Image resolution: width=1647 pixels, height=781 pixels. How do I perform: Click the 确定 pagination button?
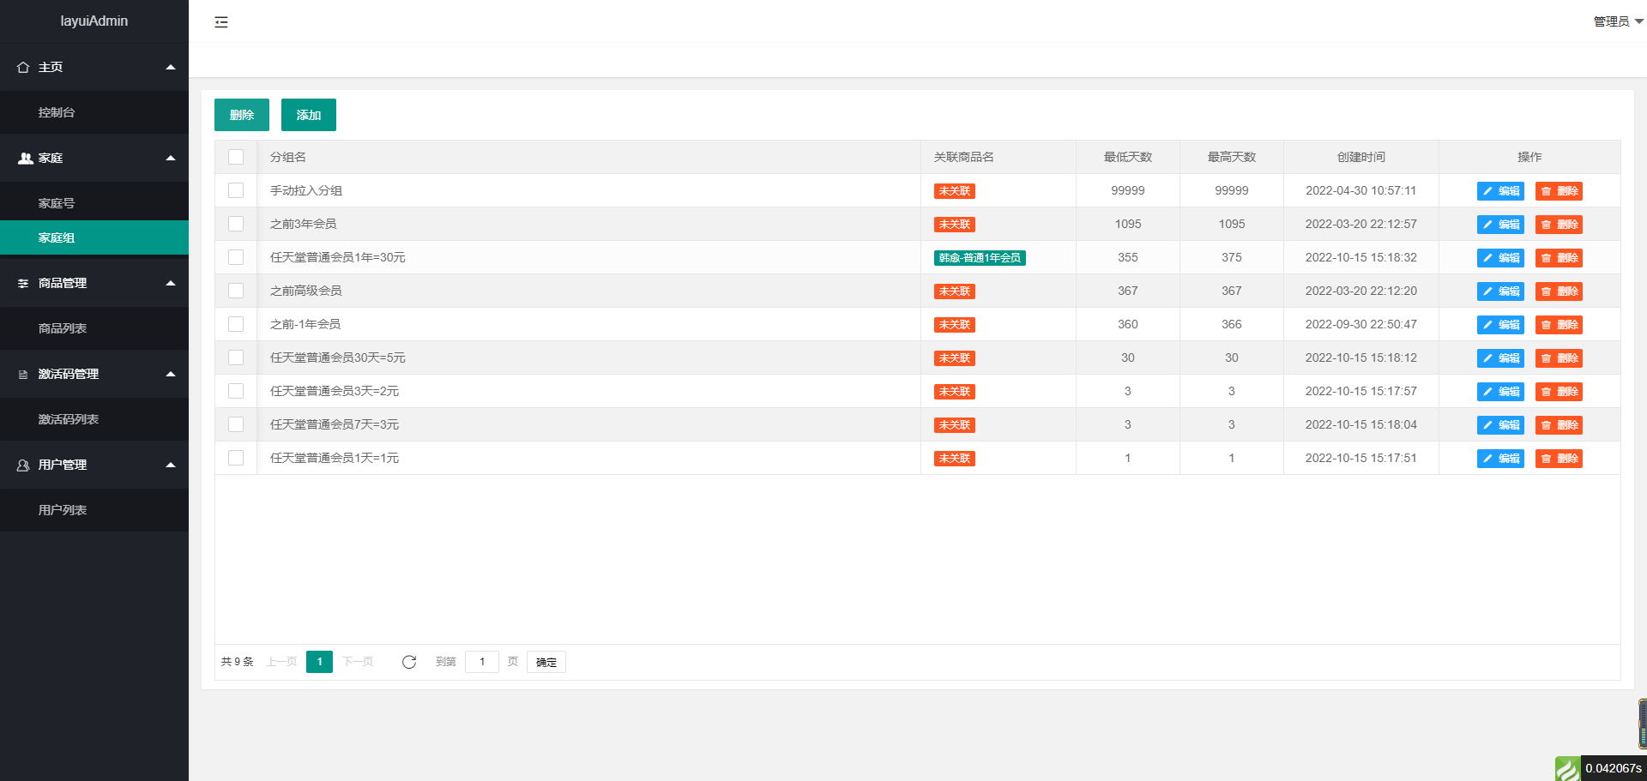coord(546,662)
